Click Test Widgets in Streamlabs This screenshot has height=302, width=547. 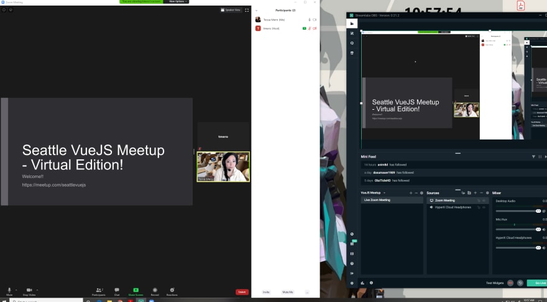point(495,283)
